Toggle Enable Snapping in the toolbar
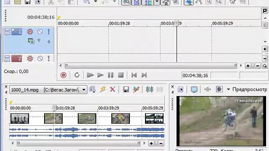This screenshot has height=151, width=269. (126, 3)
